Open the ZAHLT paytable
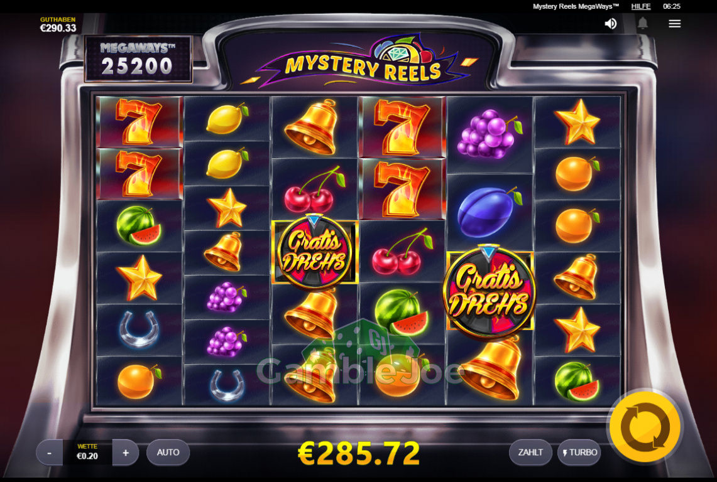This screenshot has width=717, height=482. (x=530, y=453)
